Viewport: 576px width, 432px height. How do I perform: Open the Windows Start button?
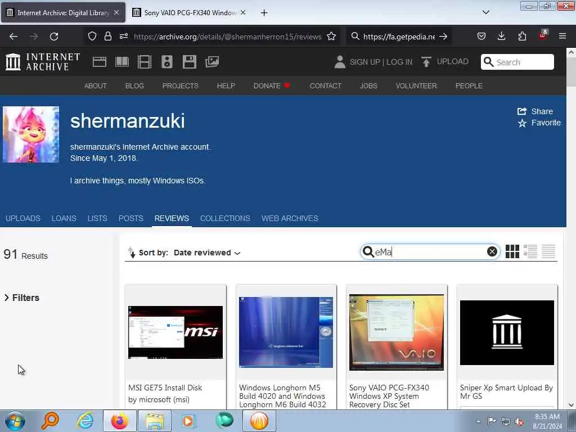(15, 421)
